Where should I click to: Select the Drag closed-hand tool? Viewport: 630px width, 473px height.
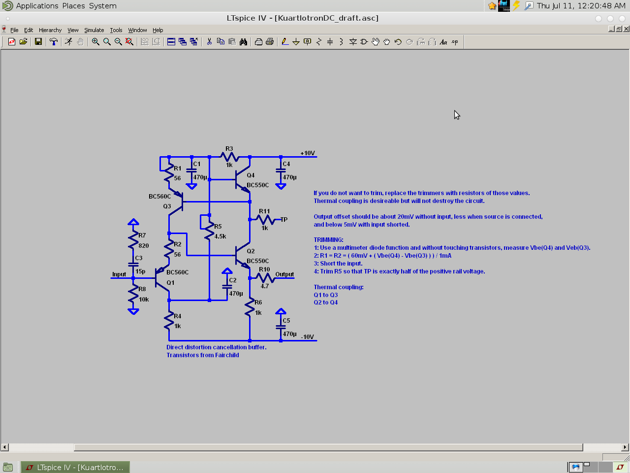[387, 42]
